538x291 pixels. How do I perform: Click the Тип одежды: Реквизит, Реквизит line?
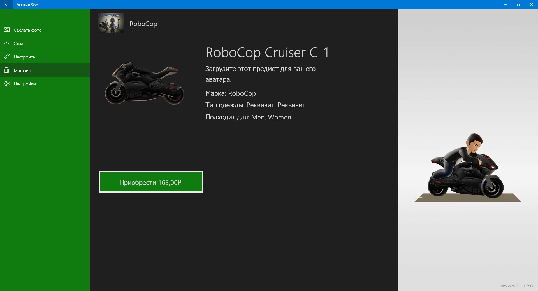255,105
